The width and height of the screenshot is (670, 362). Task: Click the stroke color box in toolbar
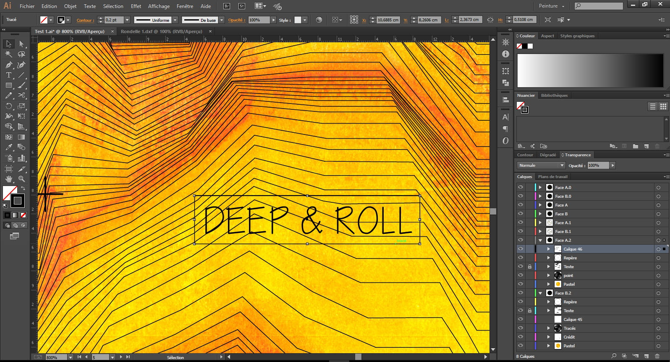coord(17,201)
